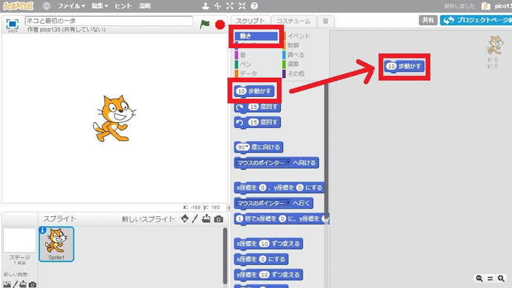The height and width of the screenshot is (288, 512).
Task: Click clockwise 15度回す block
Action: point(257,107)
